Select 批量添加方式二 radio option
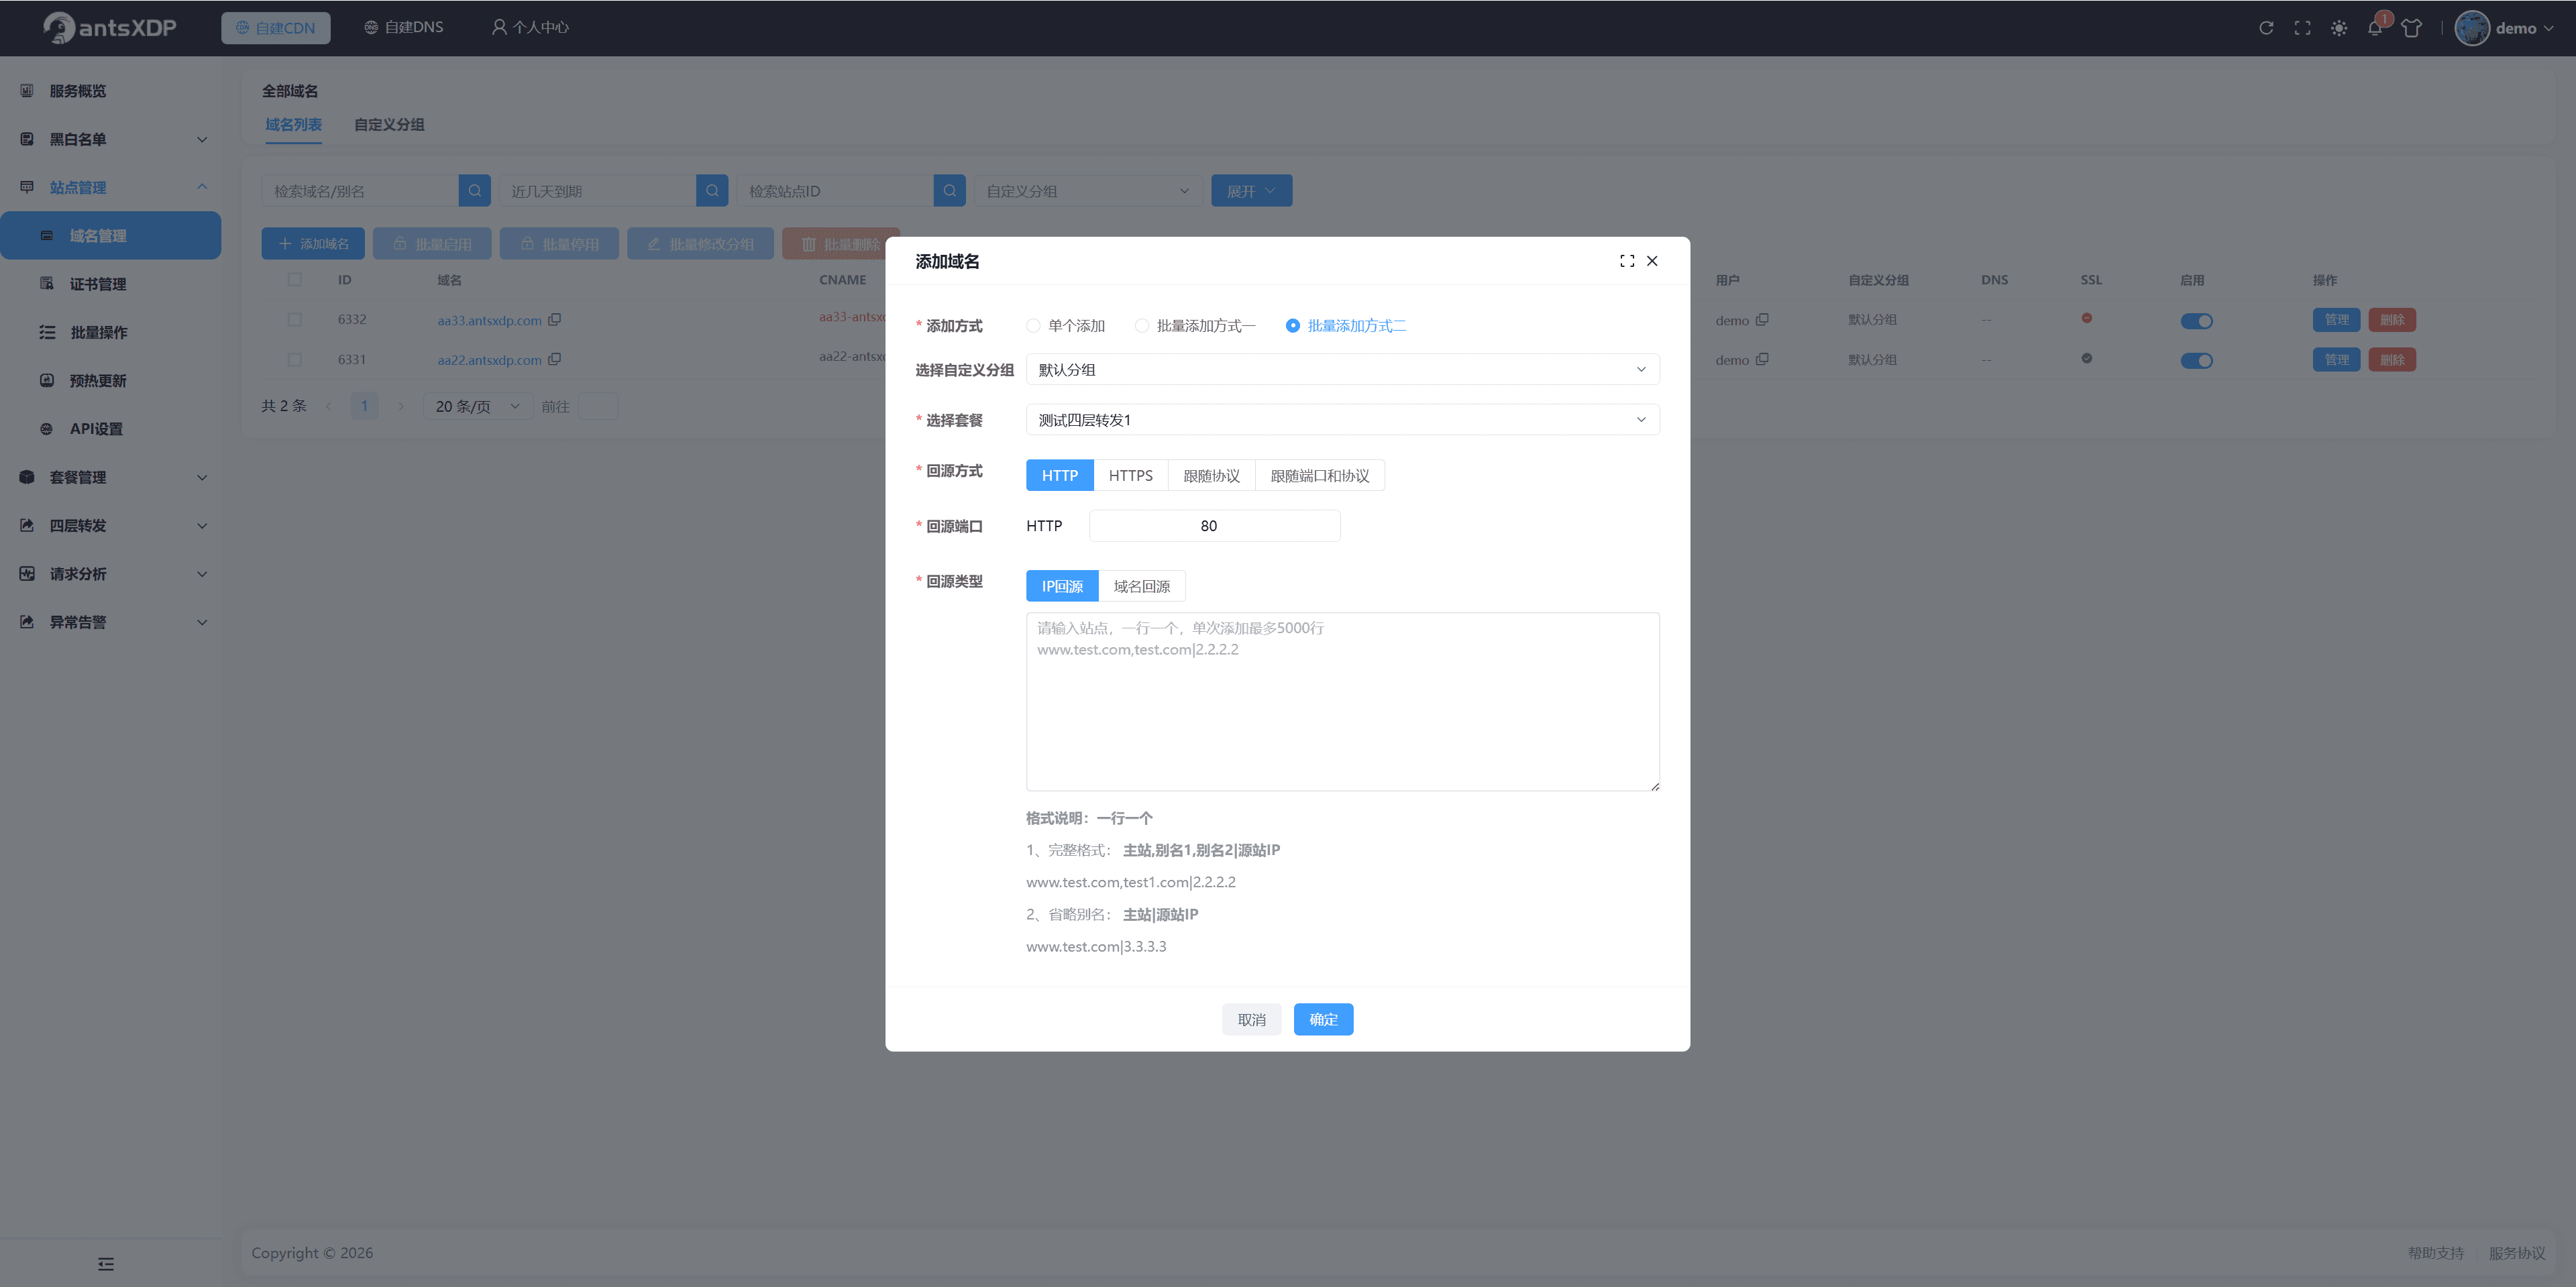Screen dimensions: 2576x1287 (1346, 326)
